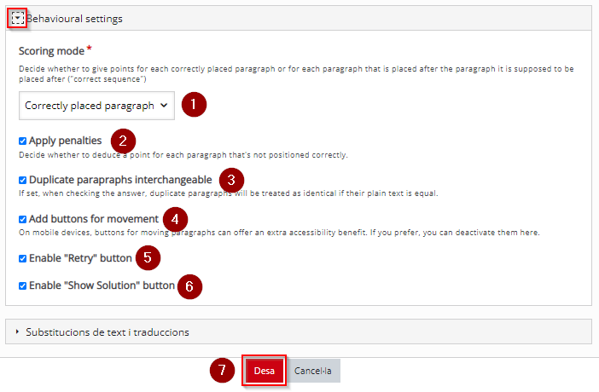Toggle the Apply penalties checkbox
The height and width of the screenshot is (392, 599).
click(22, 141)
